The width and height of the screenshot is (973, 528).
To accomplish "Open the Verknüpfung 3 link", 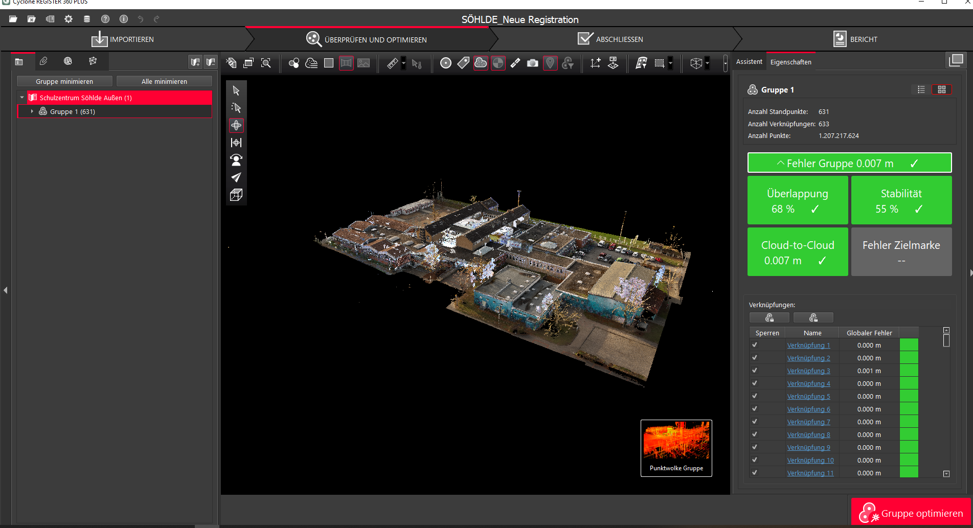I will click(x=808, y=371).
